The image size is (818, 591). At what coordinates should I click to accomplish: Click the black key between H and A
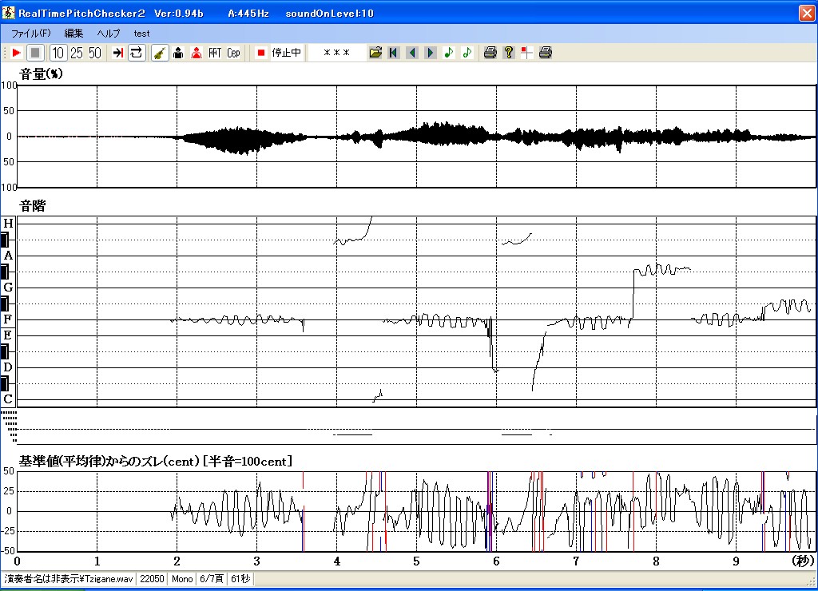pyautogui.click(x=5, y=240)
